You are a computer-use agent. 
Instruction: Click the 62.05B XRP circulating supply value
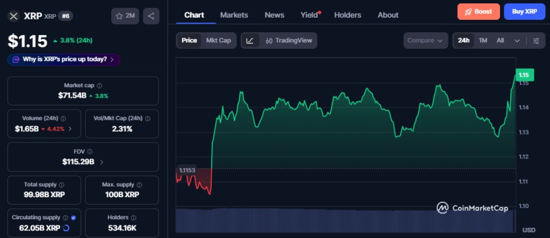click(x=40, y=228)
